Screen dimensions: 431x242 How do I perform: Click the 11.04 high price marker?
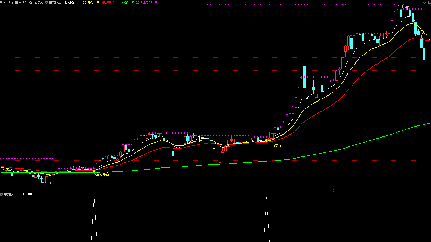tap(405, 7)
